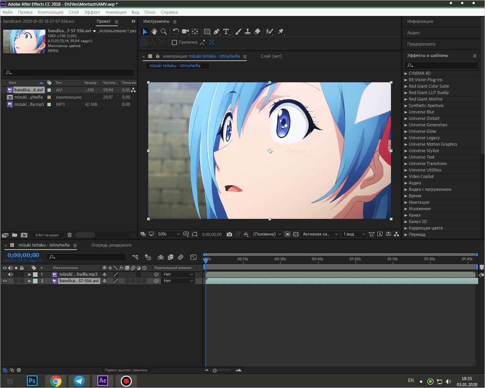
Task: Toggle mask and shape path visibility
Action: click(x=195, y=234)
